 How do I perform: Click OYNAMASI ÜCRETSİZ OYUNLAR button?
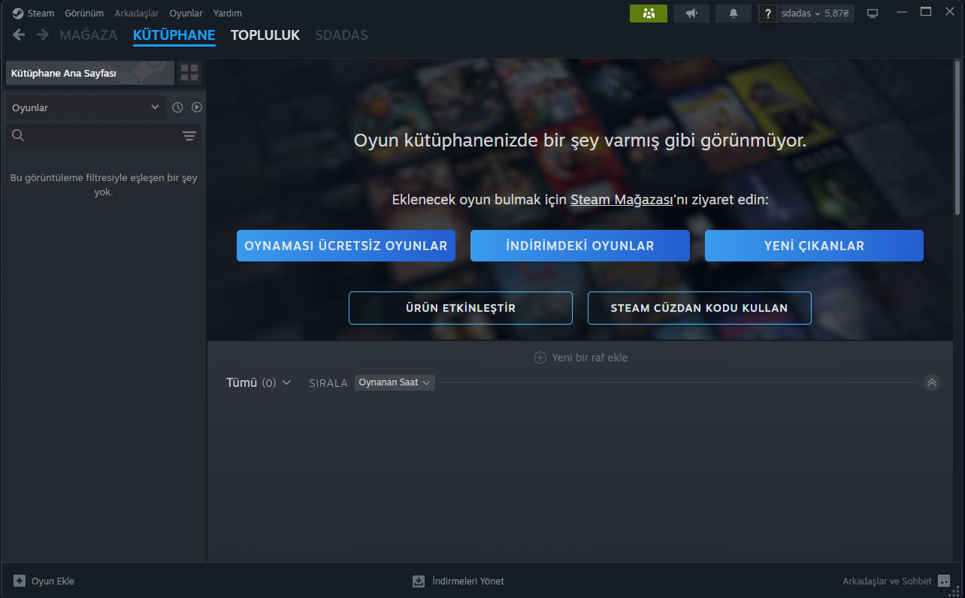[x=346, y=246]
